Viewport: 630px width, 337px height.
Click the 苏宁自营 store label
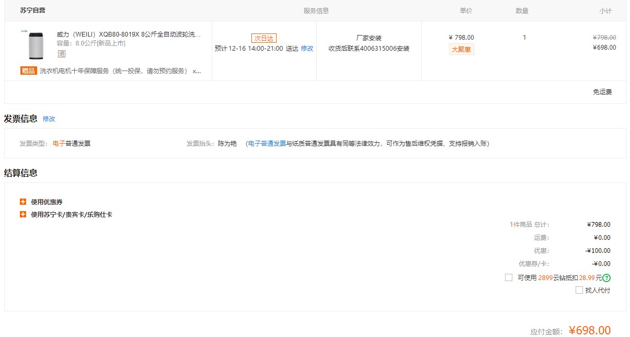tap(32, 10)
